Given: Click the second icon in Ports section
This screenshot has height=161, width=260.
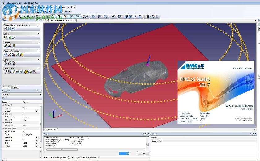Looking at the screenshot, I should click(10, 63).
